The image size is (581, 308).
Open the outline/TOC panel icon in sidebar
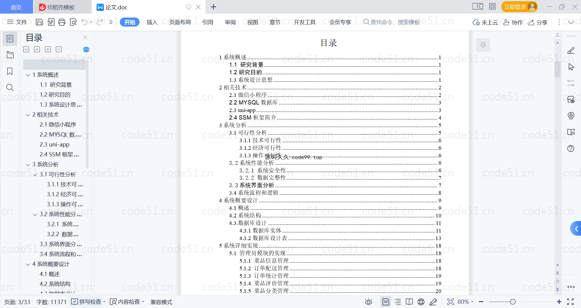[10, 39]
